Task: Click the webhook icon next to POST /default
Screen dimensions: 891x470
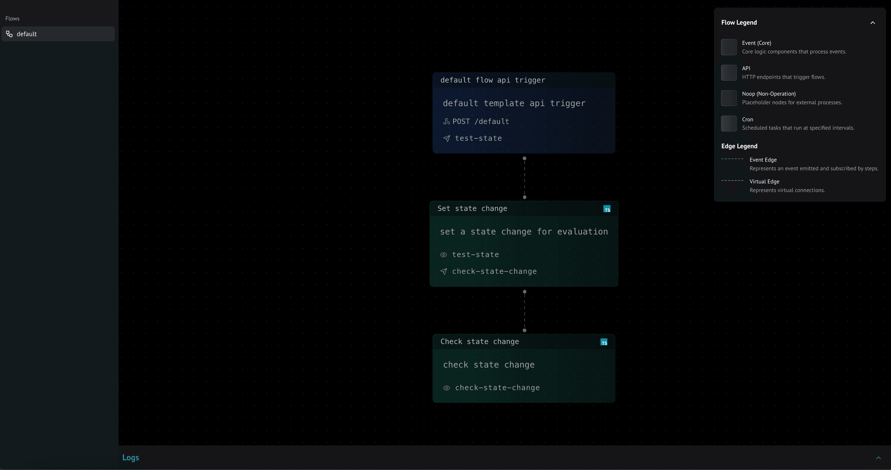Action: coord(447,122)
